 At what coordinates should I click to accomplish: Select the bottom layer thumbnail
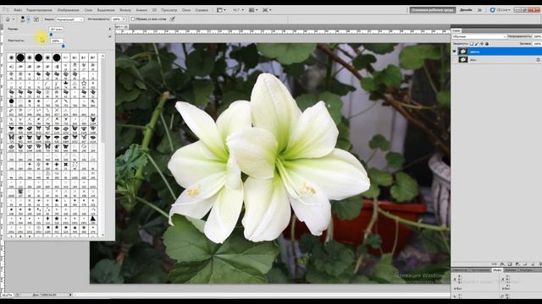463,60
